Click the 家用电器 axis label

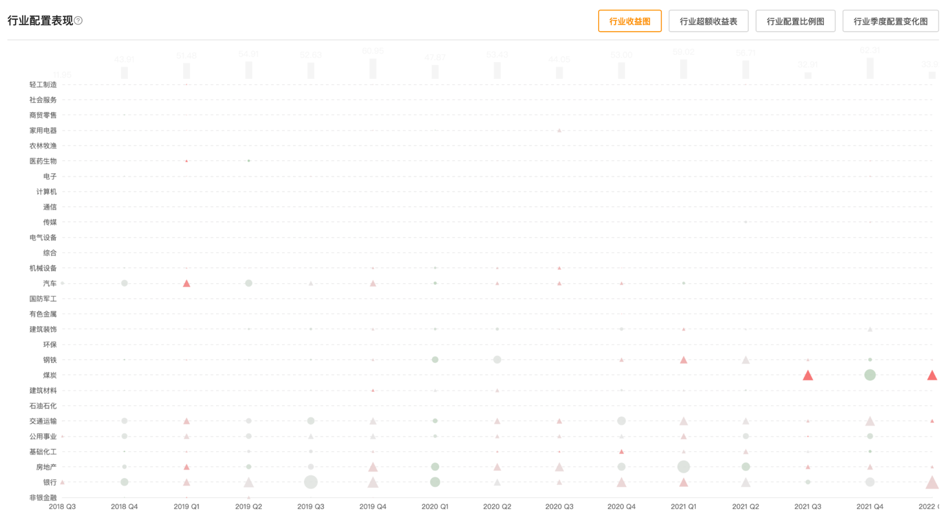[43, 131]
